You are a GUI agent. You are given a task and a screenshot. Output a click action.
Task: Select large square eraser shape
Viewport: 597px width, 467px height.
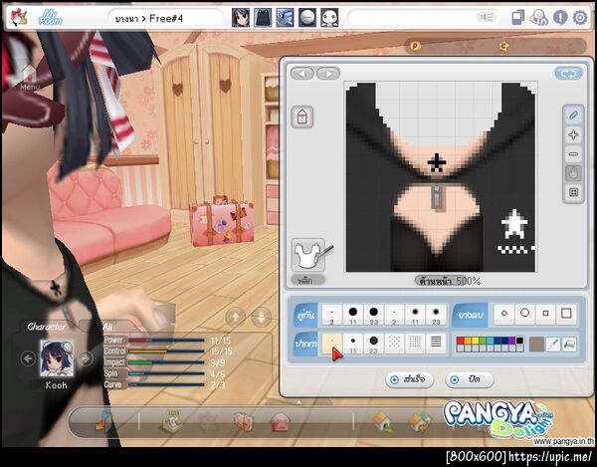click(x=566, y=314)
